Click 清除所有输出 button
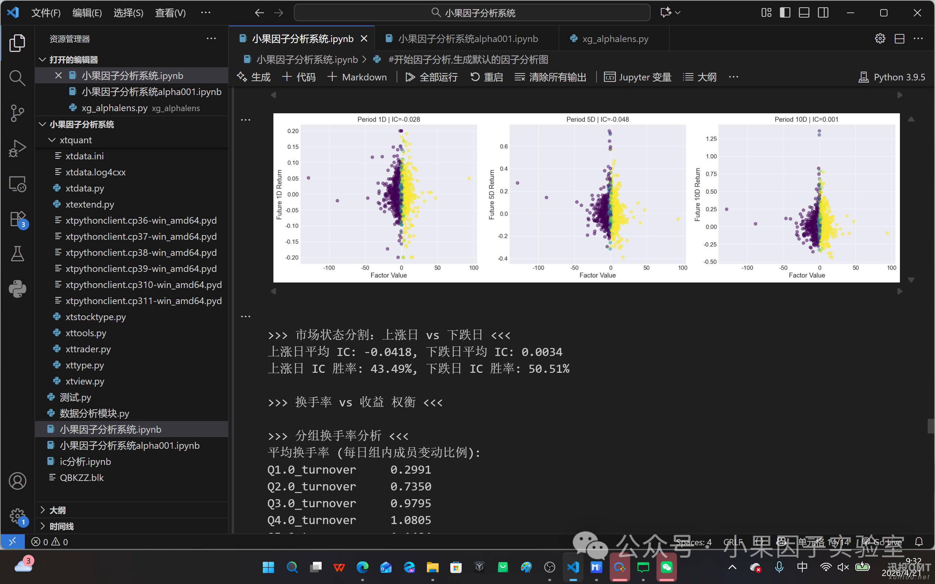The width and height of the screenshot is (935, 584). (x=550, y=77)
